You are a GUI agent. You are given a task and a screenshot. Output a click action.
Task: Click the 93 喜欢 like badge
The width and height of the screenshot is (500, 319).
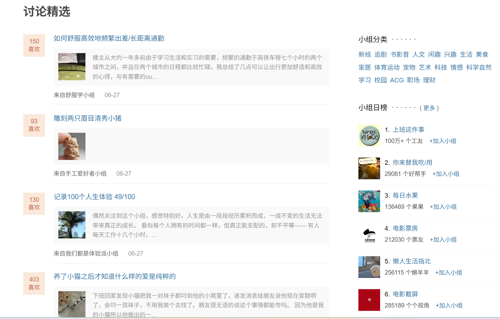(34, 125)
